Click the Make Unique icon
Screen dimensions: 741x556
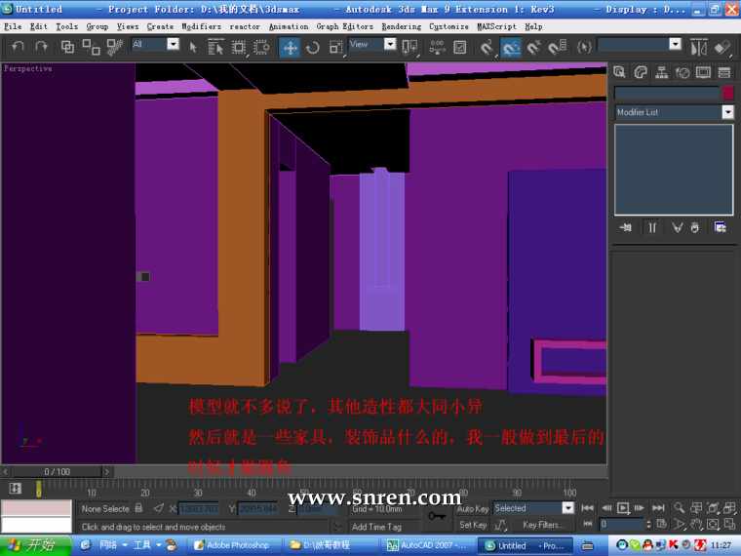[x=678, y=228]
